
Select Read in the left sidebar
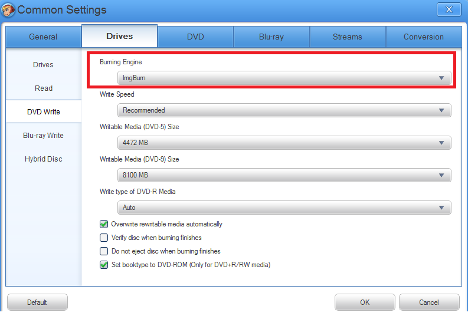pyautogui.click(x=43, y=88)
